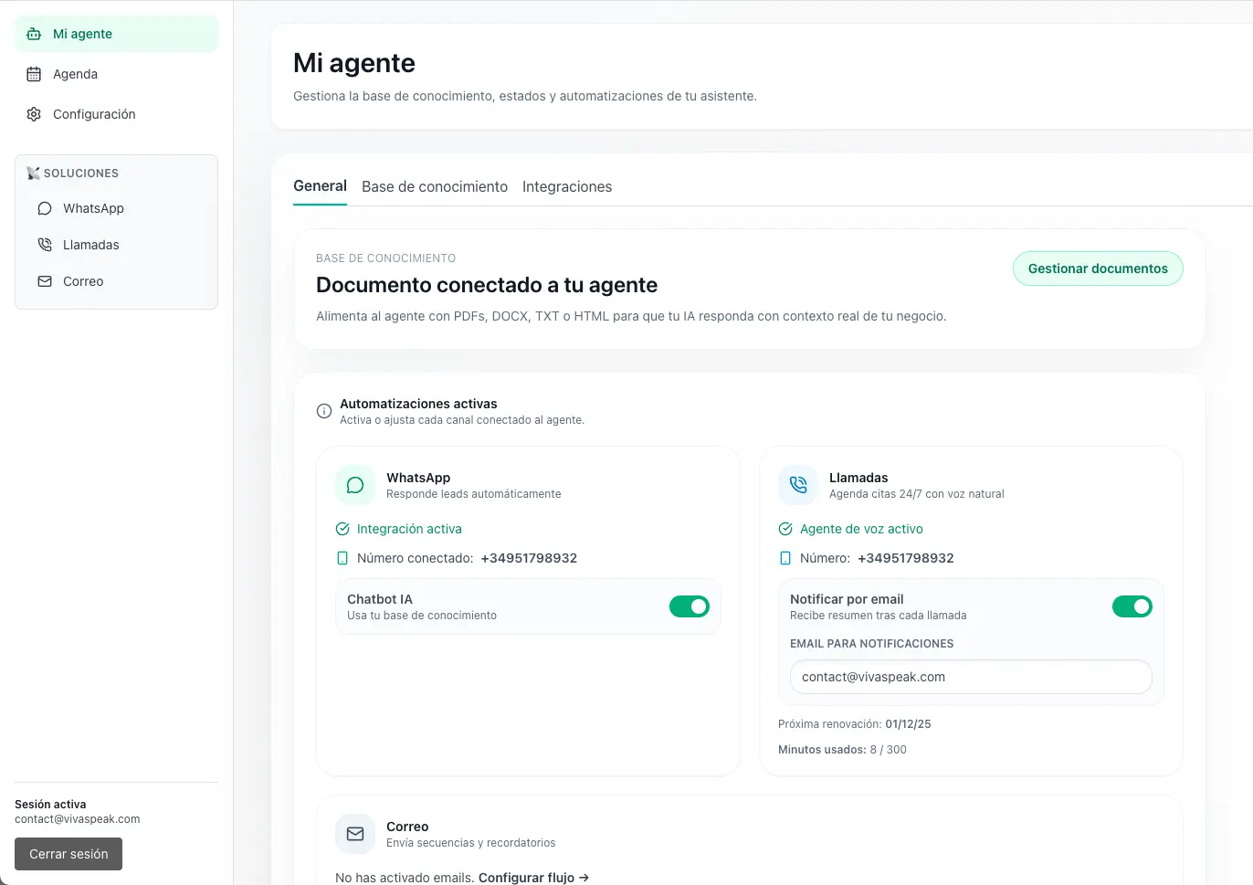
Task: Click the info icon beside Automatizaciones activas
Action: click(x=324, y=411)
